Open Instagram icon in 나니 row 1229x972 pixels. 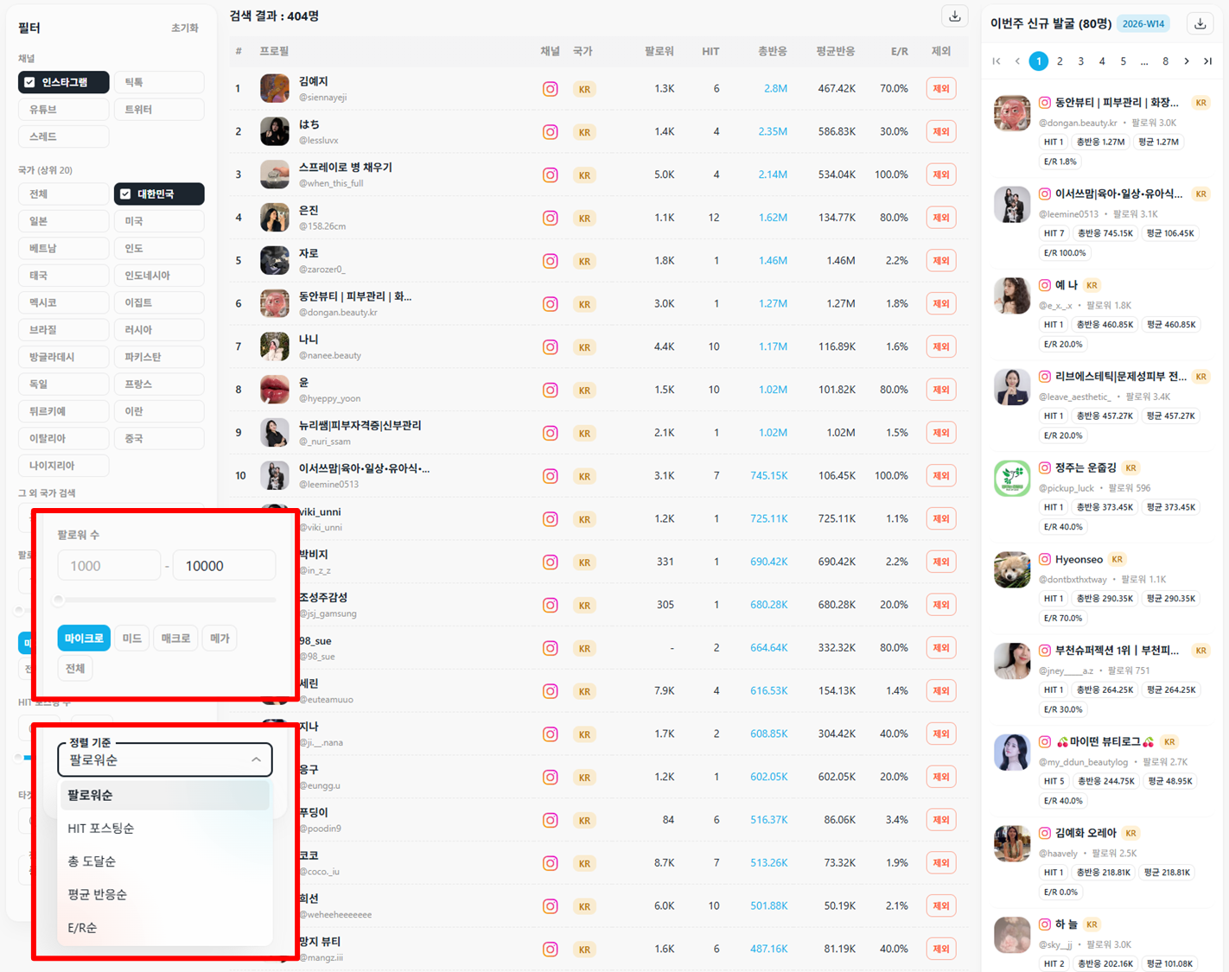(550, 346)
